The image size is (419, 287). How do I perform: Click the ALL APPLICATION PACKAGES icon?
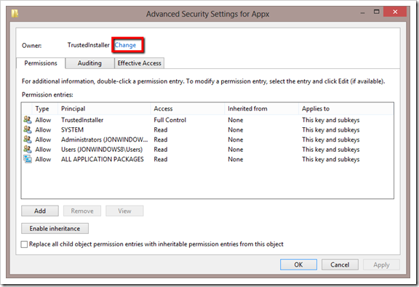(27, 159)
